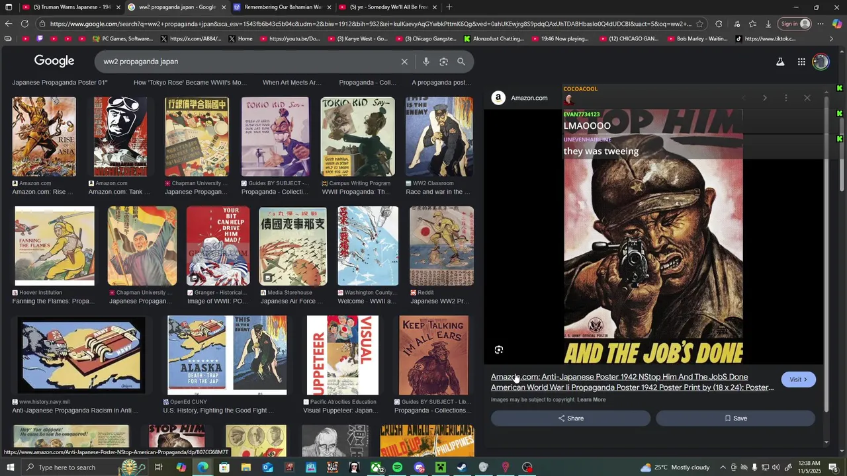Open Learn More copyright link

coord(591,400)
